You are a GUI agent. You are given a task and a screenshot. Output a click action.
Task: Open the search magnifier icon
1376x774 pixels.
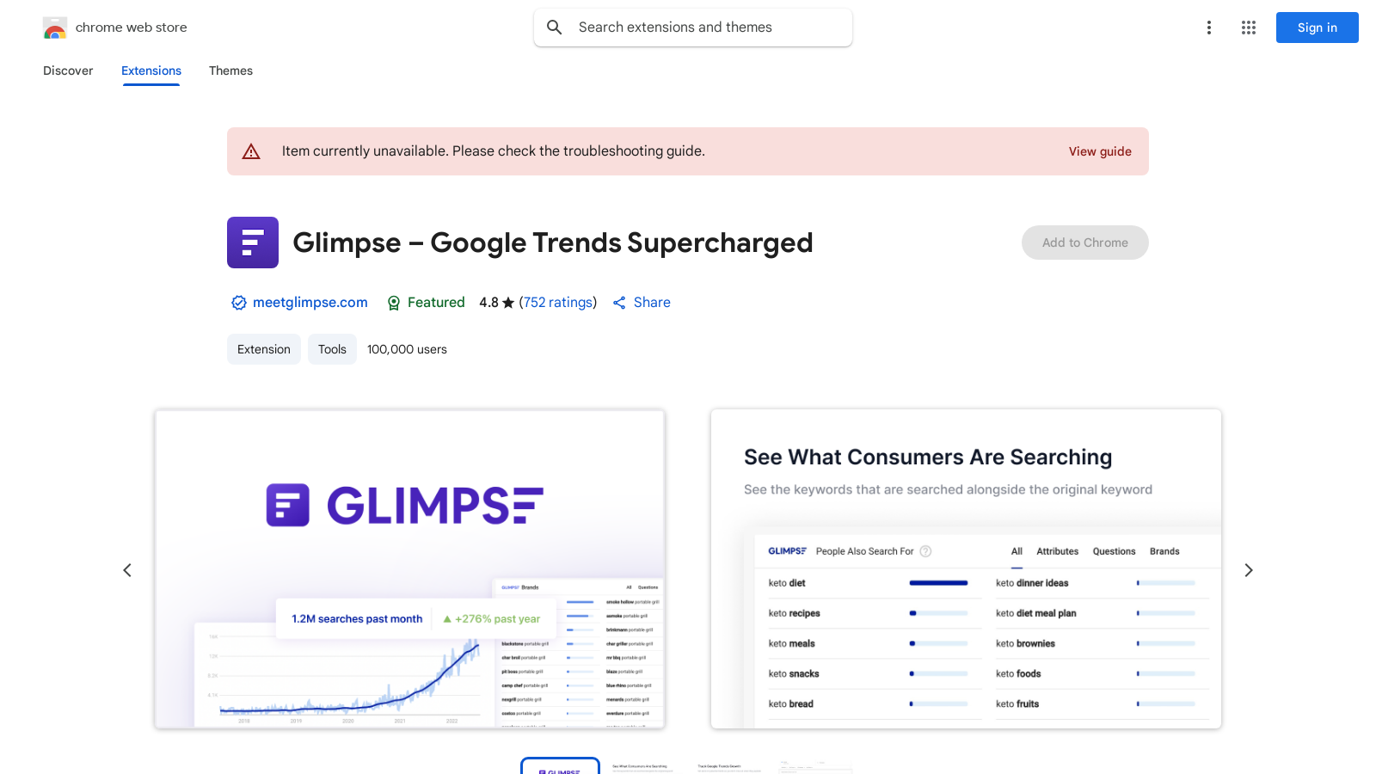click(x=555, y=27)
